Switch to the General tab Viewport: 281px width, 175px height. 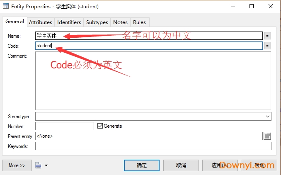[x=15, y=22]
